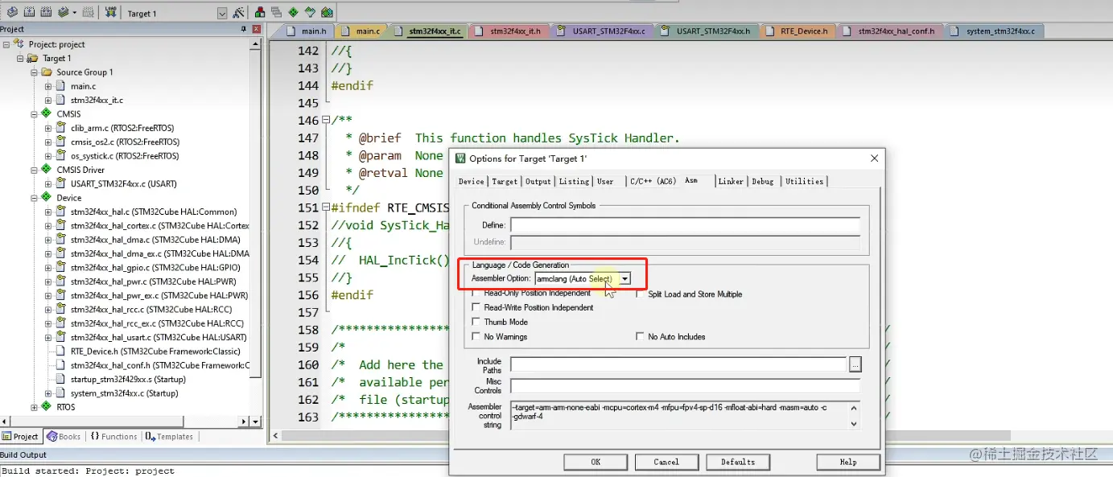
Task: Open Options for Target magic wand icon
Action: point(239,13)
